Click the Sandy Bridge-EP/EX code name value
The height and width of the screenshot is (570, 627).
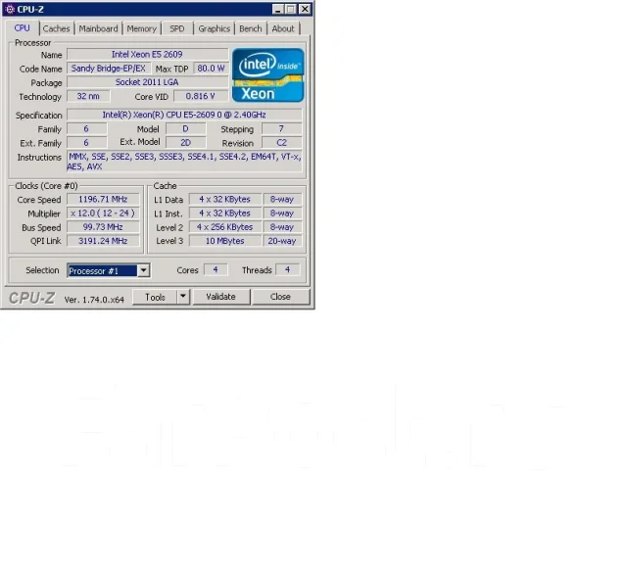109,69
